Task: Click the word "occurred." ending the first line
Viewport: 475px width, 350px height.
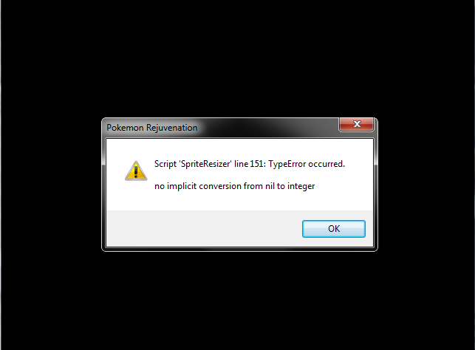Action: click(x=327, y=164)
